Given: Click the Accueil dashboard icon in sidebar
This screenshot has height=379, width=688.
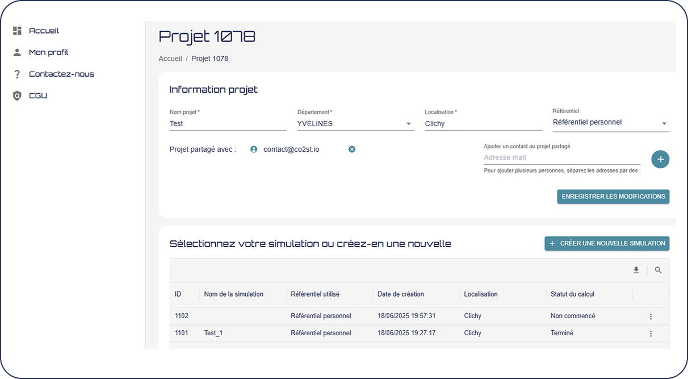Looking at the screenshot, I should click(x=17, y=31).
